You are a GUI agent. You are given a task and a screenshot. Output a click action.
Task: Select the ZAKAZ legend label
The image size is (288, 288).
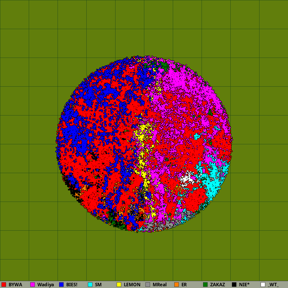[x=217, y=285]
